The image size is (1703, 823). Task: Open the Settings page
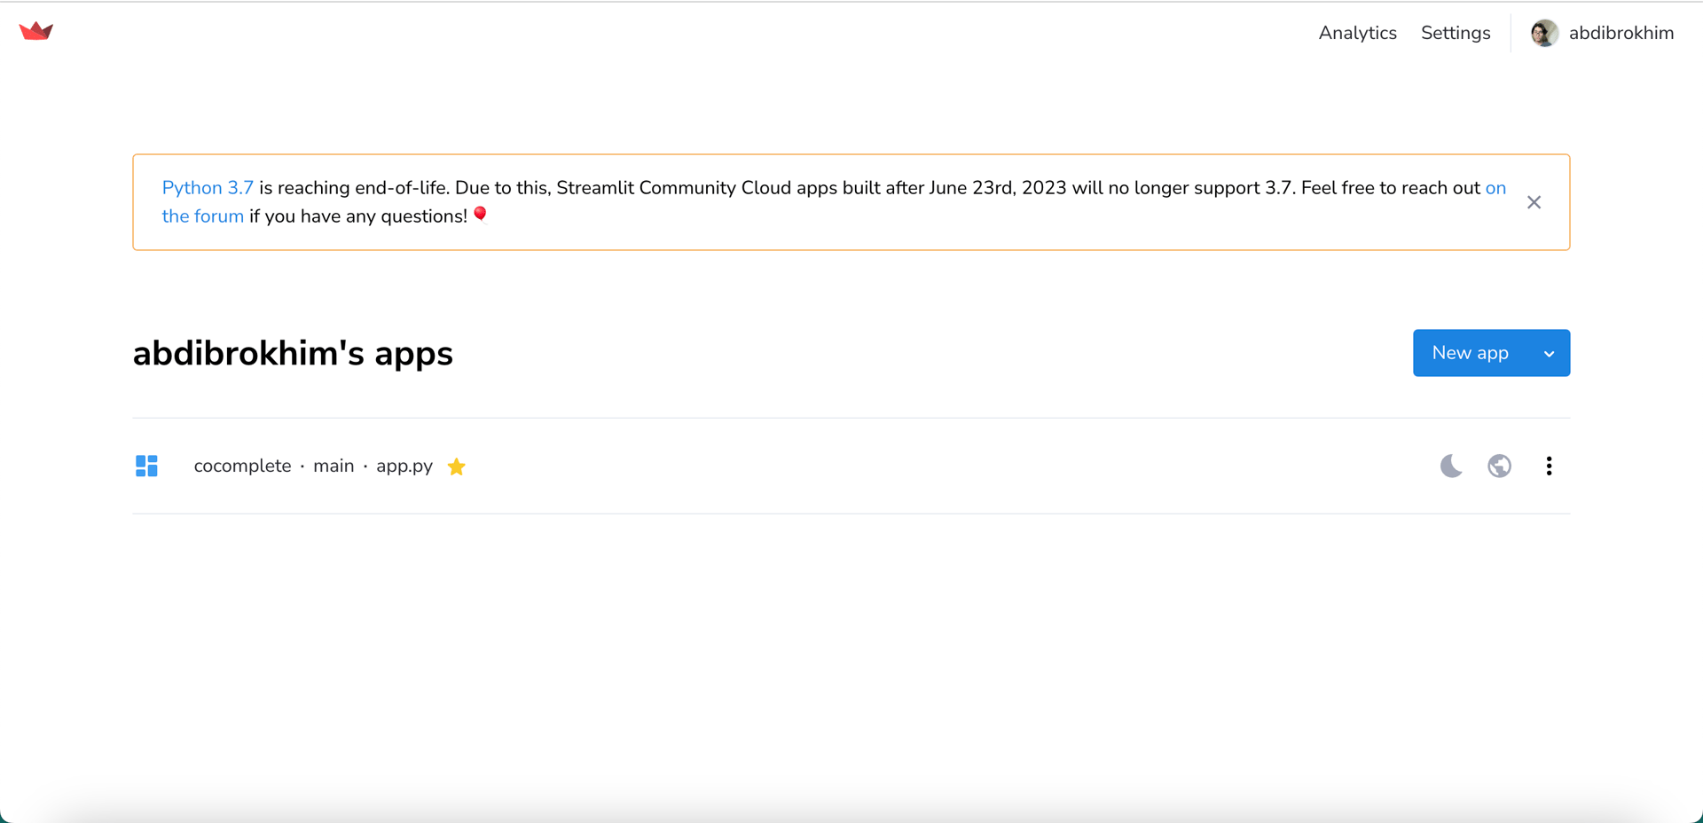(1455, 33)
